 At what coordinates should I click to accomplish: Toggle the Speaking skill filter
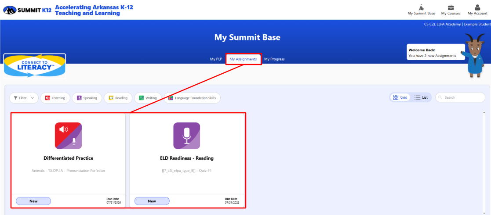(87, 98)
